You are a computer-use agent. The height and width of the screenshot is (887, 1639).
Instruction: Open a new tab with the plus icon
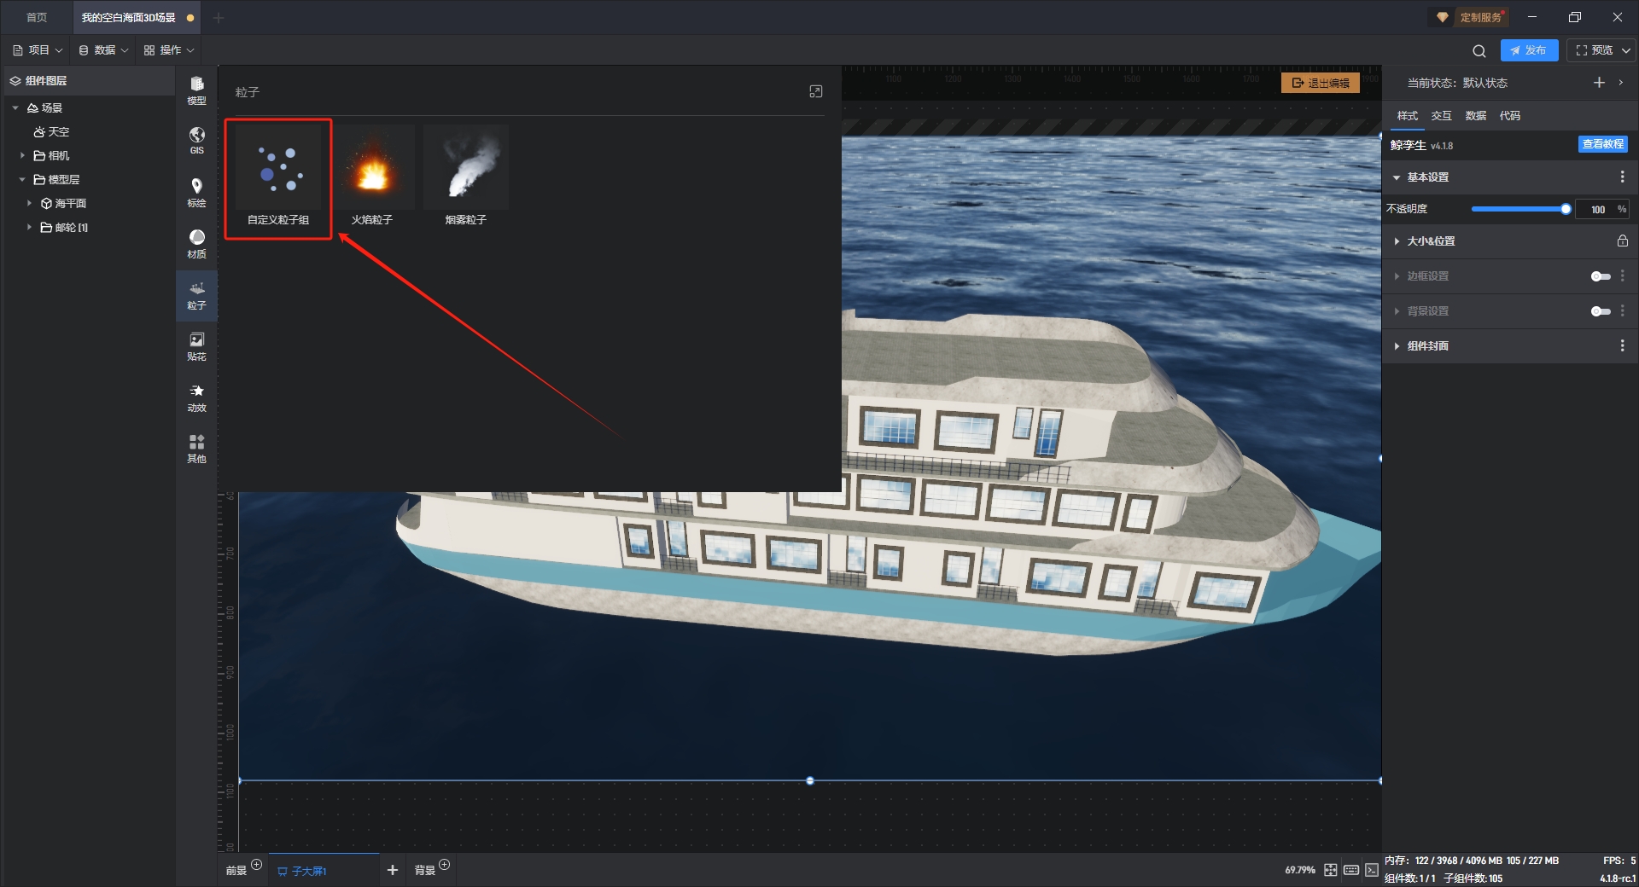(219, 17)
